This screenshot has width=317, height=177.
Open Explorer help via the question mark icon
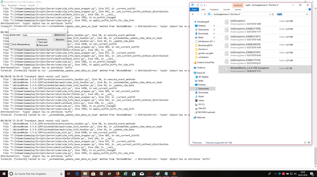[310, 9]
